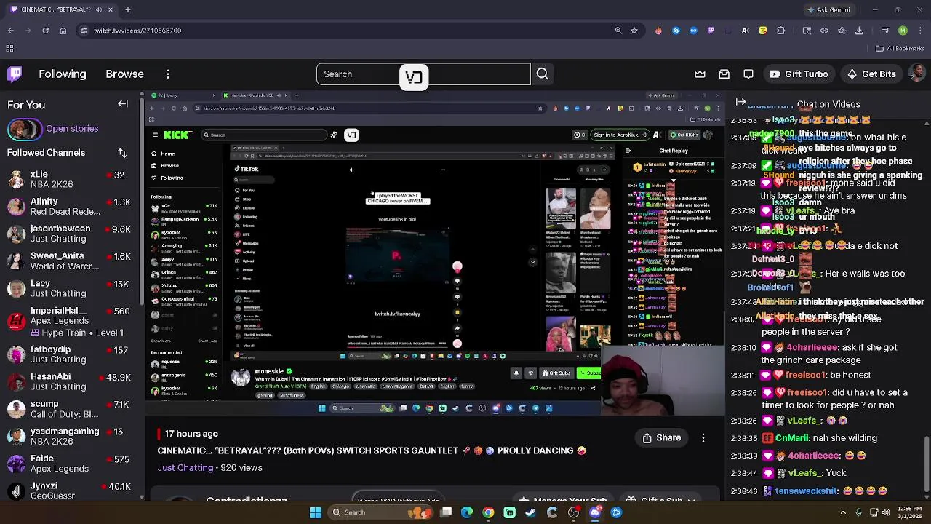
Task: Open Lacy channel in sidebar
Action: point(71,288)
